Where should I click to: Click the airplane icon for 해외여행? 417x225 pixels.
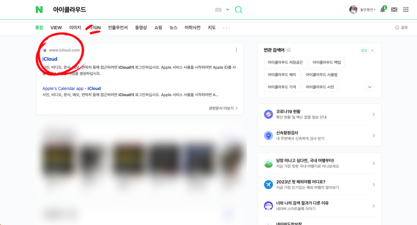(x=269, y=184)
